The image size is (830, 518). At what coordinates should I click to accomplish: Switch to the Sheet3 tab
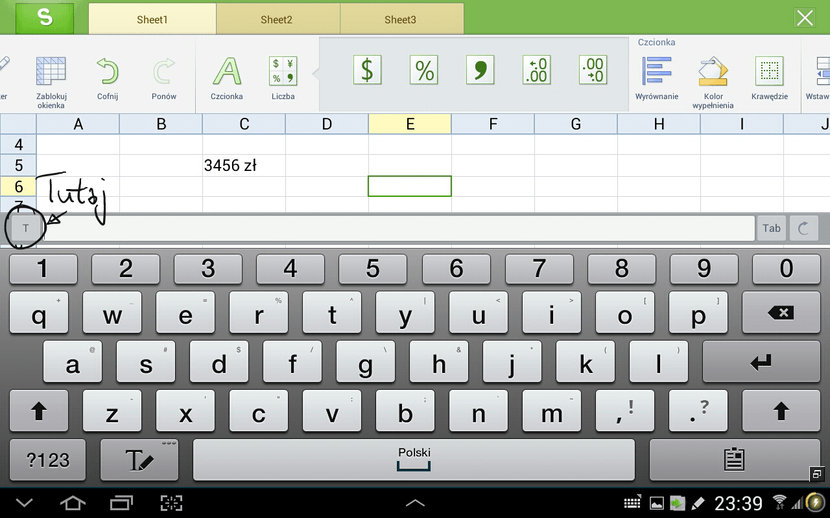pos(401,19)
